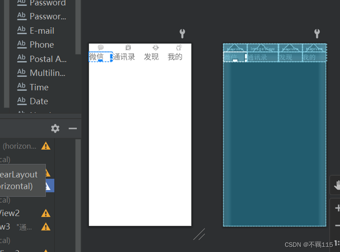The image size is (340, 252).
Task: Open component tree settings gear
Action: click(x=55, y=129)
